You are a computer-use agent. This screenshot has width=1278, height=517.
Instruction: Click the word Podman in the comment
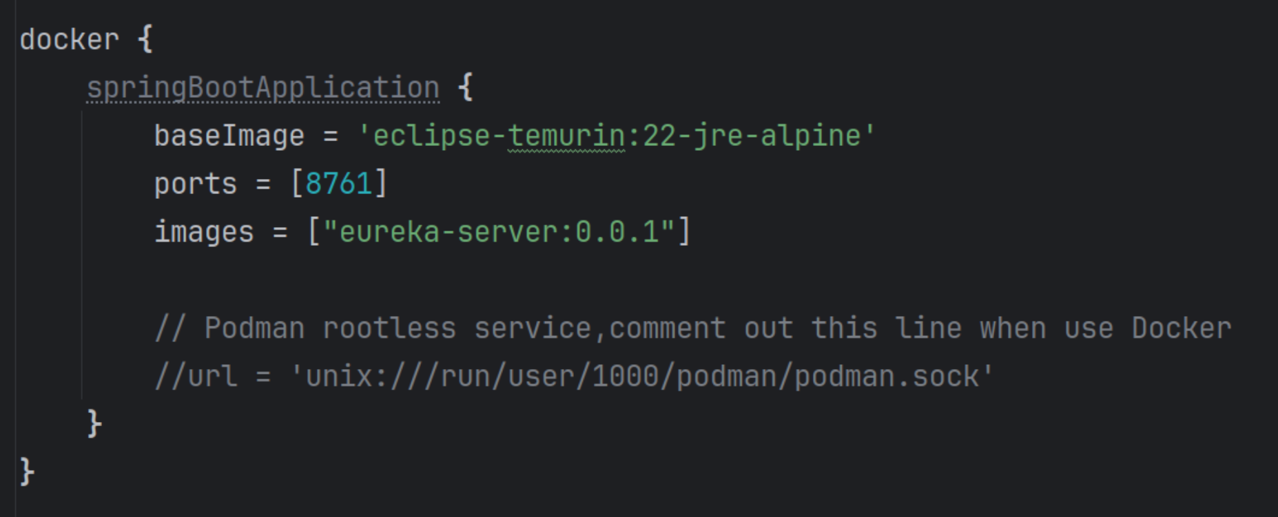[x=254, y=328]
